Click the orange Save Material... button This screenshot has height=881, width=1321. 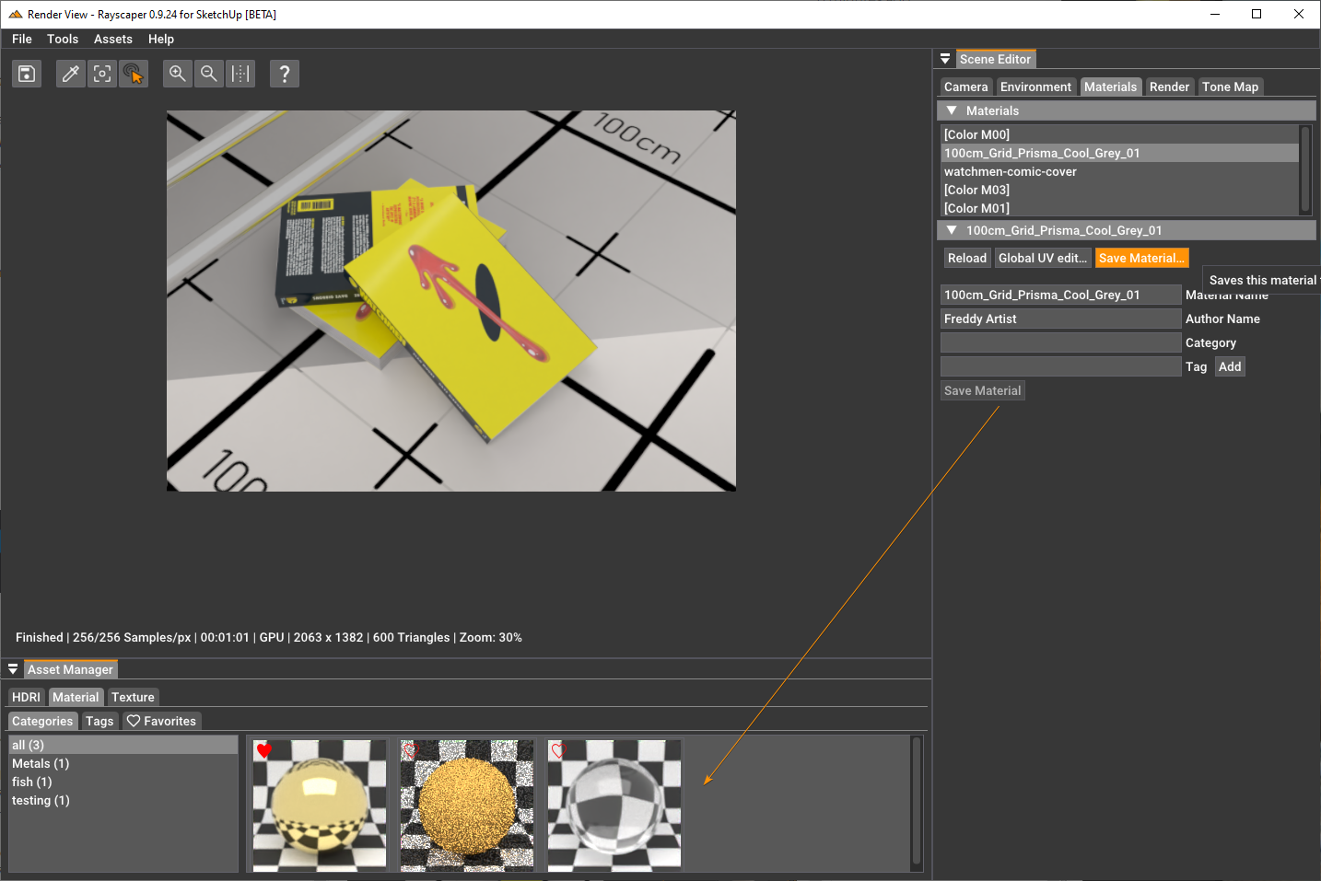[1141, 258]
